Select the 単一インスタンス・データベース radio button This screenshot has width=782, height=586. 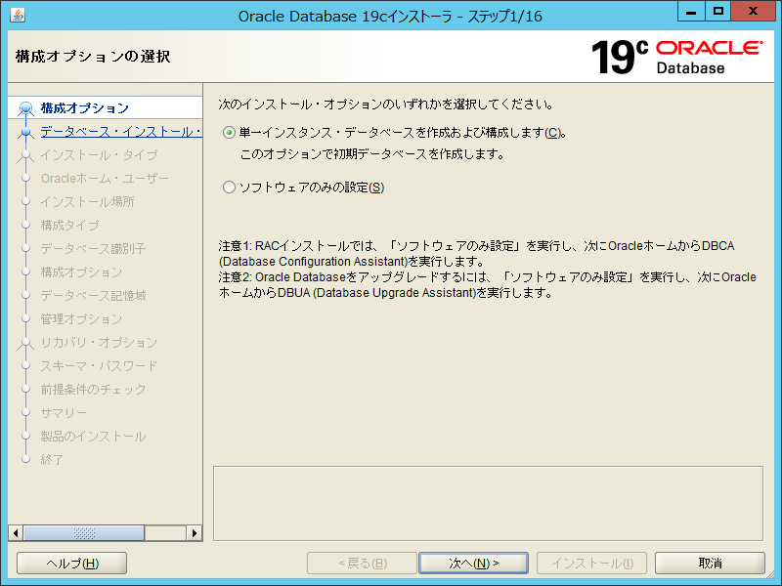click(x=229, y=133)
